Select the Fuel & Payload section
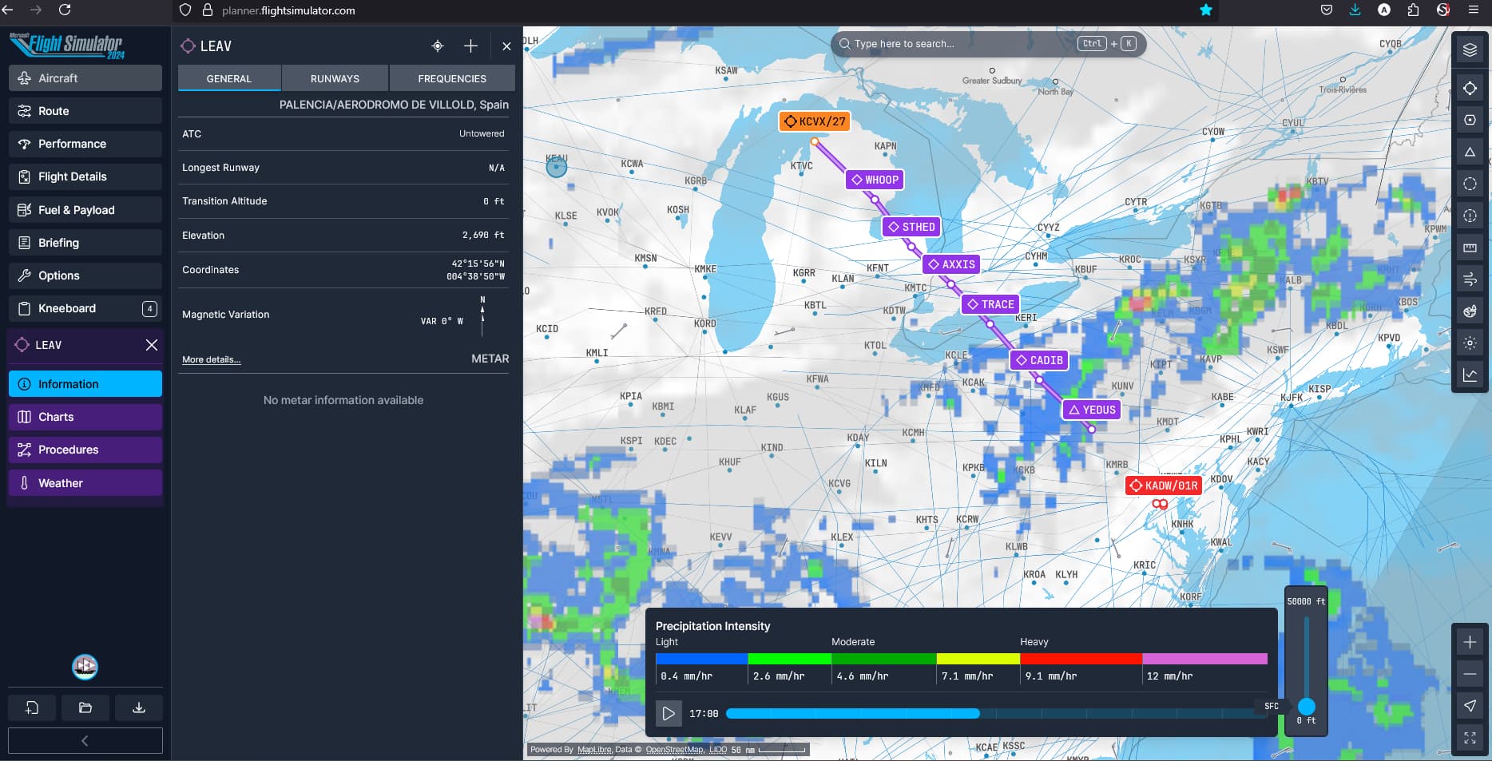Image resolution: width=1492 pixels, height=761 pixels. point(85,209)
